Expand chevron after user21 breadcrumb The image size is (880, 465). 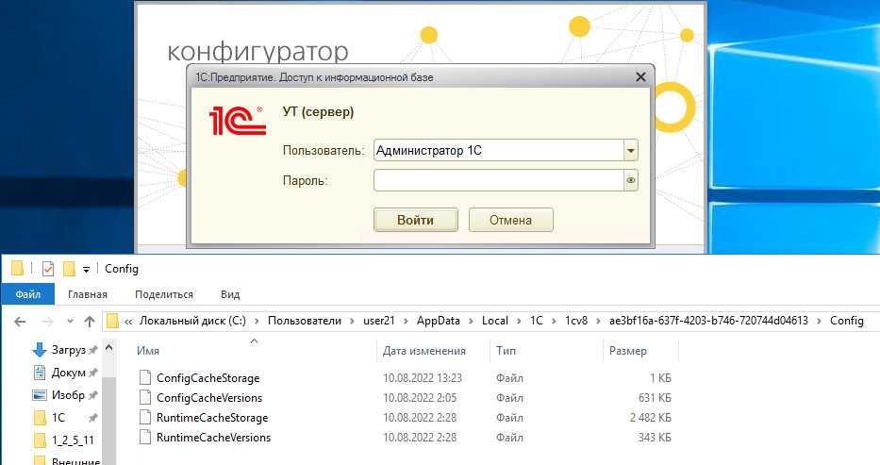pos(407,322)
